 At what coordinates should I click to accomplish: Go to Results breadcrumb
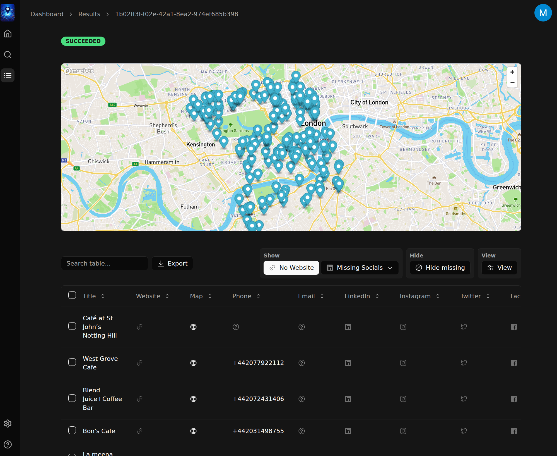coord(89,14)
